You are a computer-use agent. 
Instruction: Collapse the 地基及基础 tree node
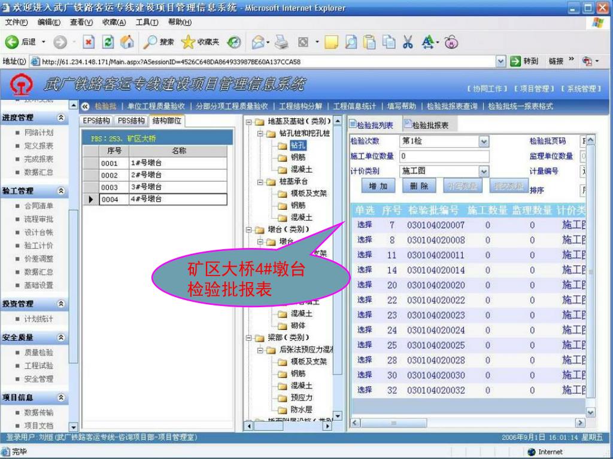[249, 122]
